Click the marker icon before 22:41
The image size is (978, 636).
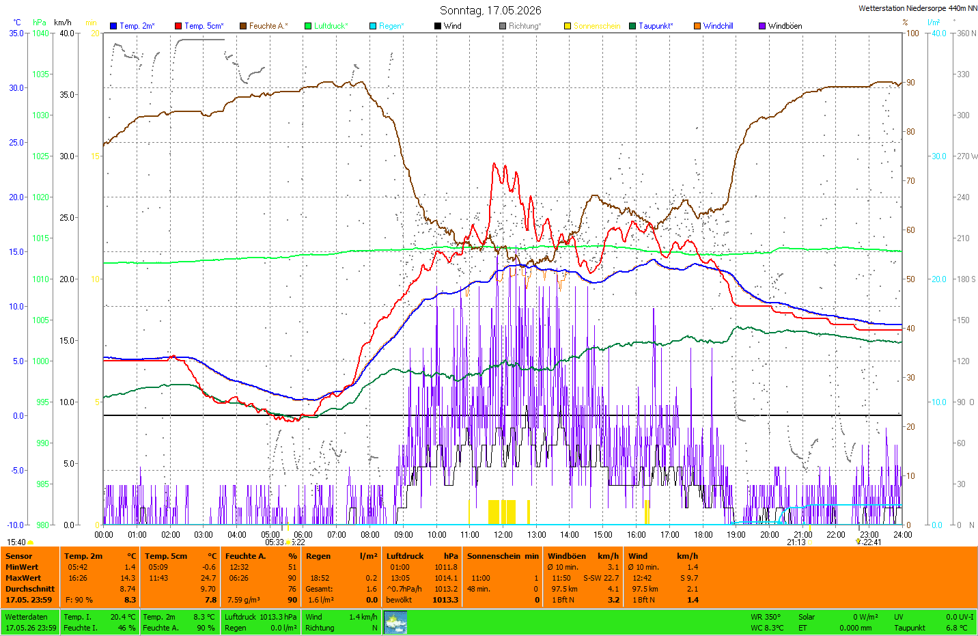tap(858, 542)
